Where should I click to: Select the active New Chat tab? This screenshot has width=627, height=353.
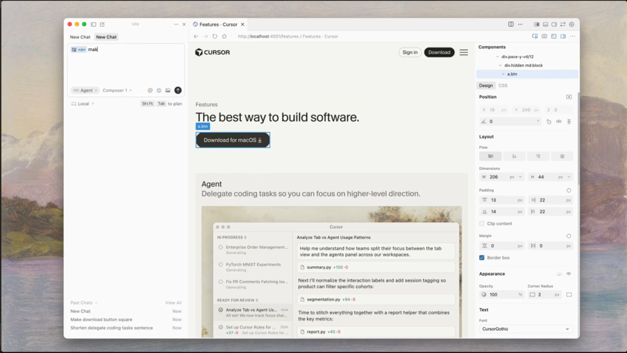[x=106, y=37]
